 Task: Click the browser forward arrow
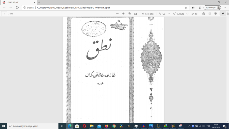pyautogui.click(x=11, y=8)
